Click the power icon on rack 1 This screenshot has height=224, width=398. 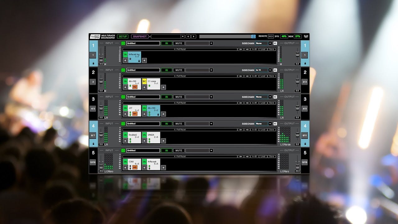tap(123, 43)
